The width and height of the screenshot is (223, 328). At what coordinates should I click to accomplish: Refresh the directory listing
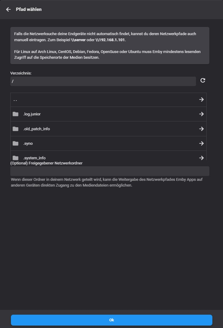[x=203, y=80]
